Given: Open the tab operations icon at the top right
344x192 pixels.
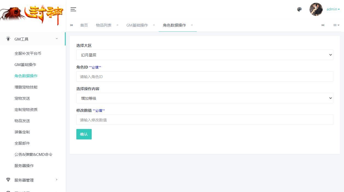Looking at the screenshot, I should point(336,25).
